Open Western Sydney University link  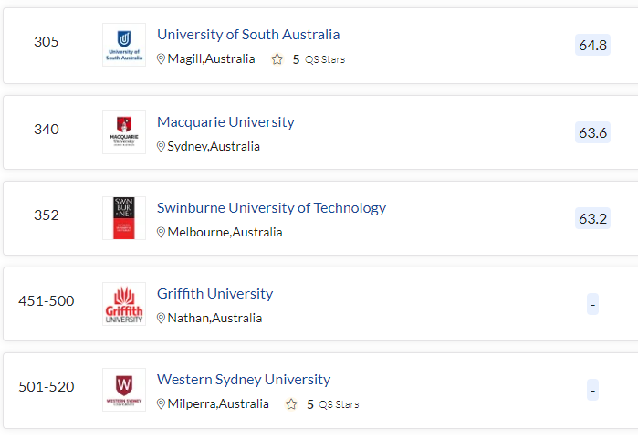click(x=244, y=380)
